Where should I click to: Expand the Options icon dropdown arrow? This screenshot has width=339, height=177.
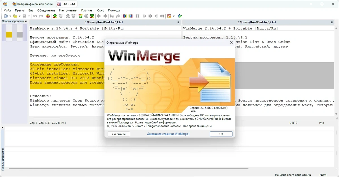tap(173, 16)
